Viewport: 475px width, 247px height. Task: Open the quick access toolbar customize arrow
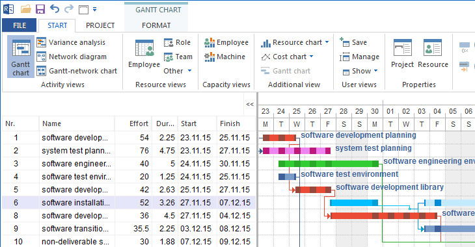coord(94,10)
